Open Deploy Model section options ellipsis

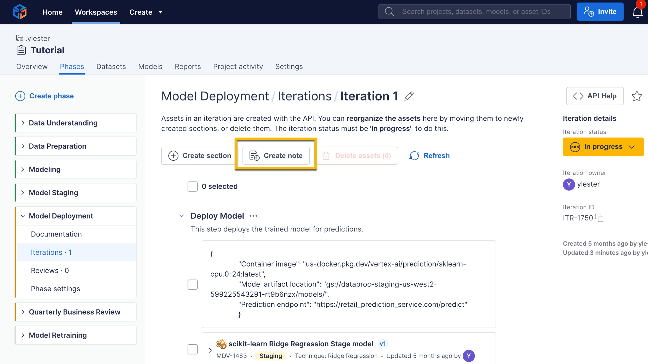click(253, 216)
